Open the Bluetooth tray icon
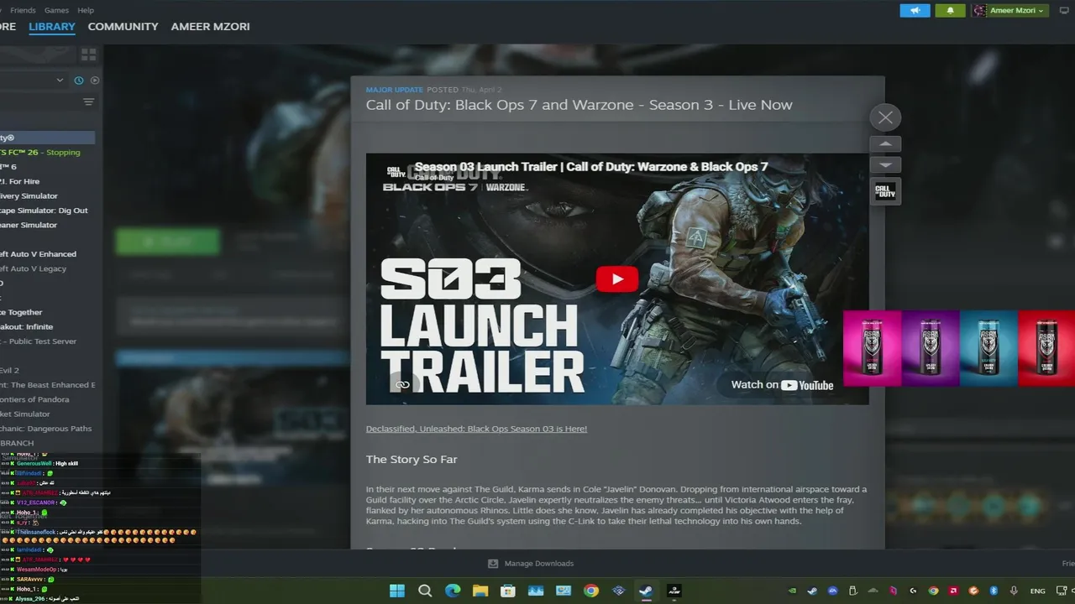 point(994,591)
